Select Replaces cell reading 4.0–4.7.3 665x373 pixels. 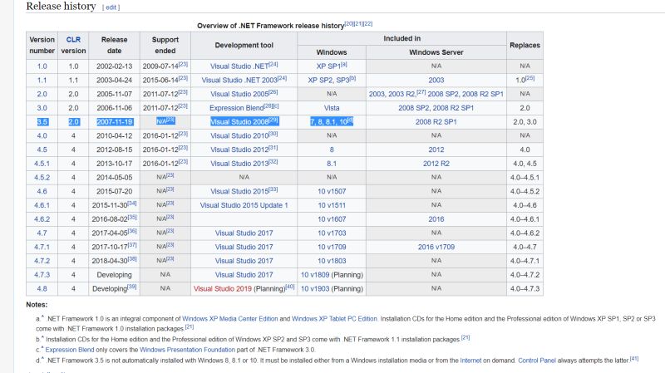525,289
